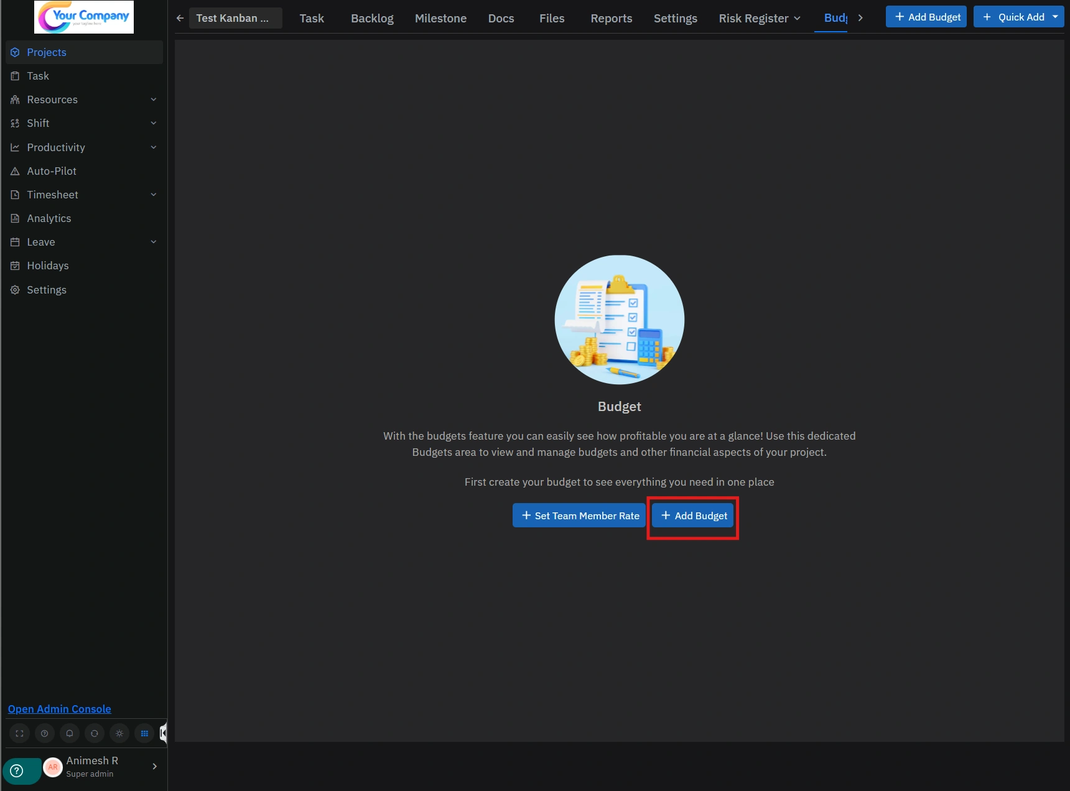Screen dimensions: 1070x791
Task: Click the Shift icon in sidebar
Action: (15, 123)
